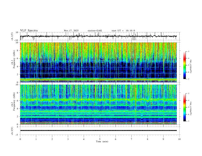
Task: Click tick label "0" on the Time axis
Action: (20, 139)
